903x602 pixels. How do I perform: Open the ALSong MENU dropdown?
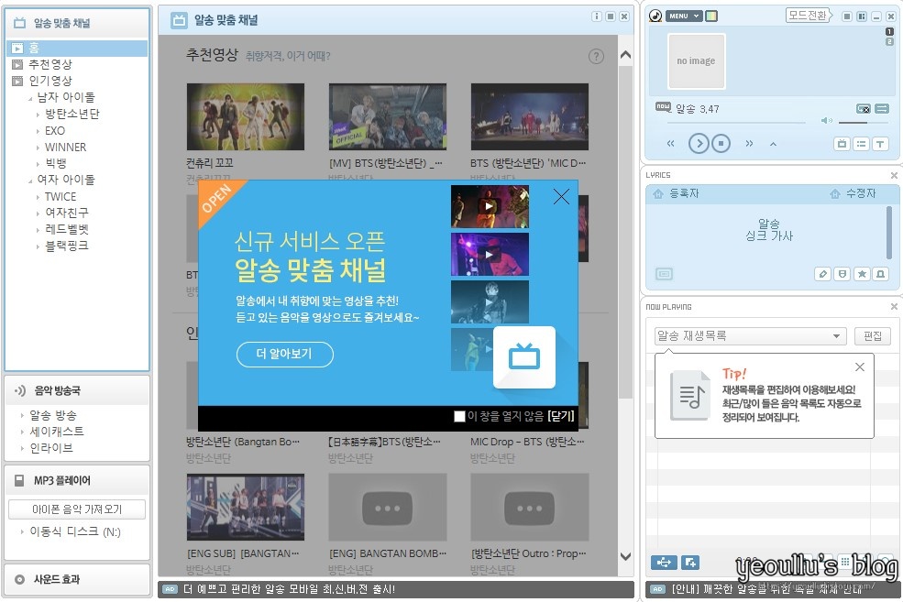click(x=684, y=16)
